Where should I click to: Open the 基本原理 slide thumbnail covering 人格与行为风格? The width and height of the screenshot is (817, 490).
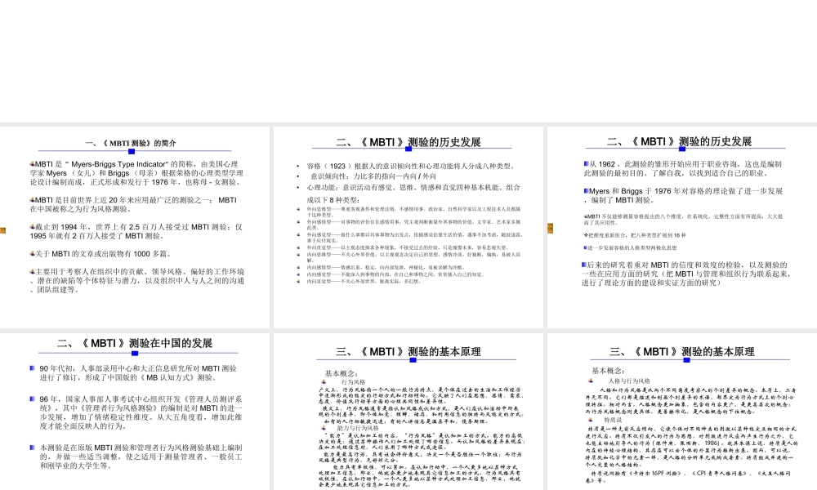682,412
